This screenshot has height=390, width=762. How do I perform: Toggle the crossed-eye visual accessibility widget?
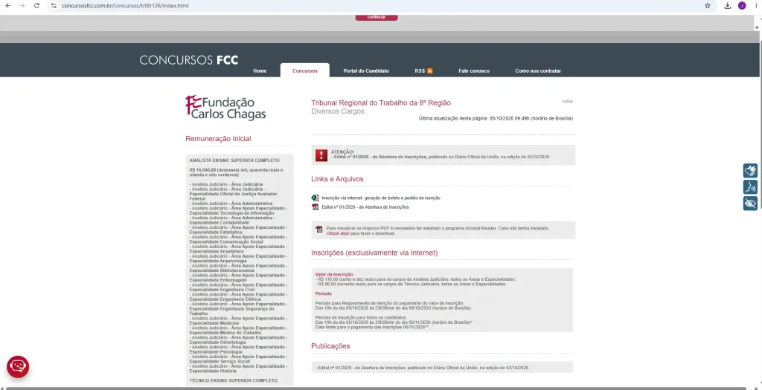[750, 204]
